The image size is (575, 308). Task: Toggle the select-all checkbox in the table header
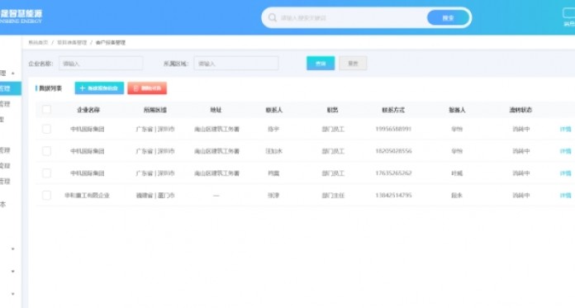[x=46, y=109]
